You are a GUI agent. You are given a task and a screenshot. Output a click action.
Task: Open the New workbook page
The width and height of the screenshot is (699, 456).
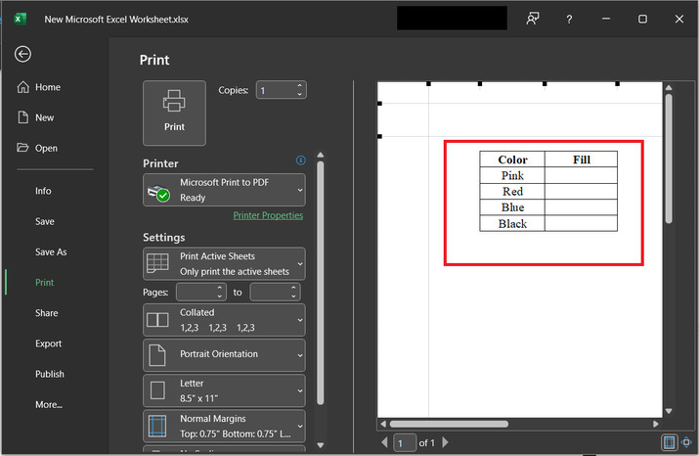[35, 117]
